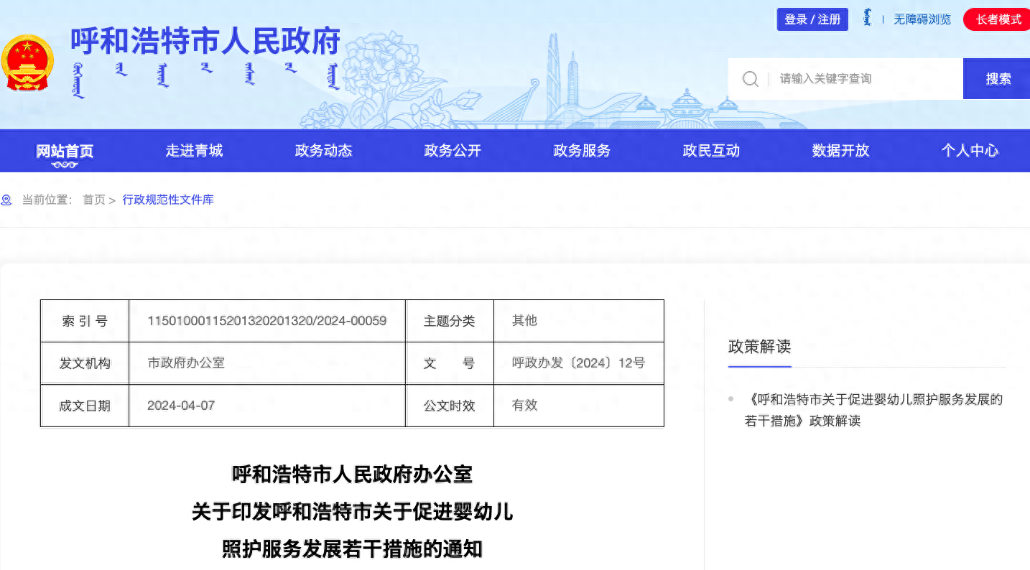Open 政务动态 navigation menu
This screenshot has height=570, width=1030.
click(323, 151)
